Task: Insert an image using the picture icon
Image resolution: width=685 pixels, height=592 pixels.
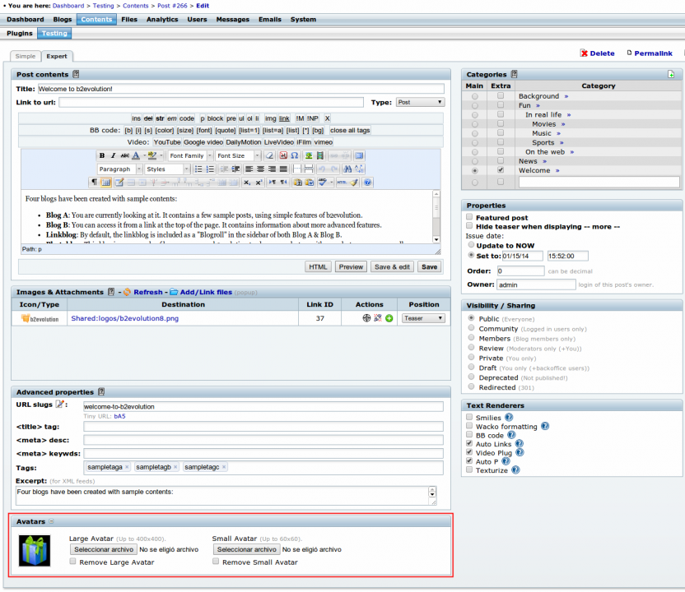Action: pyautogui.click(x=309, y=155)
